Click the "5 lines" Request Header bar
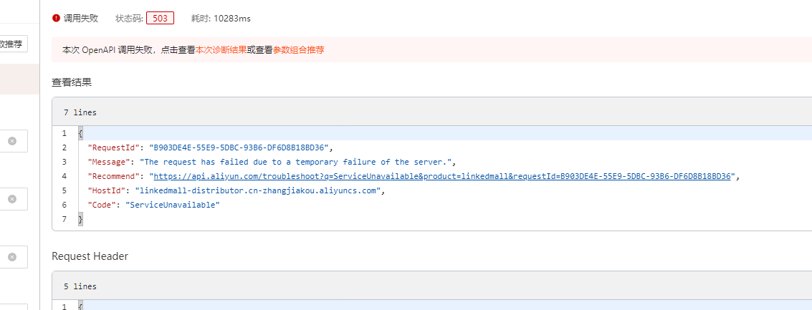This screenshot has height=310, width=812. [x=80, y=286]
